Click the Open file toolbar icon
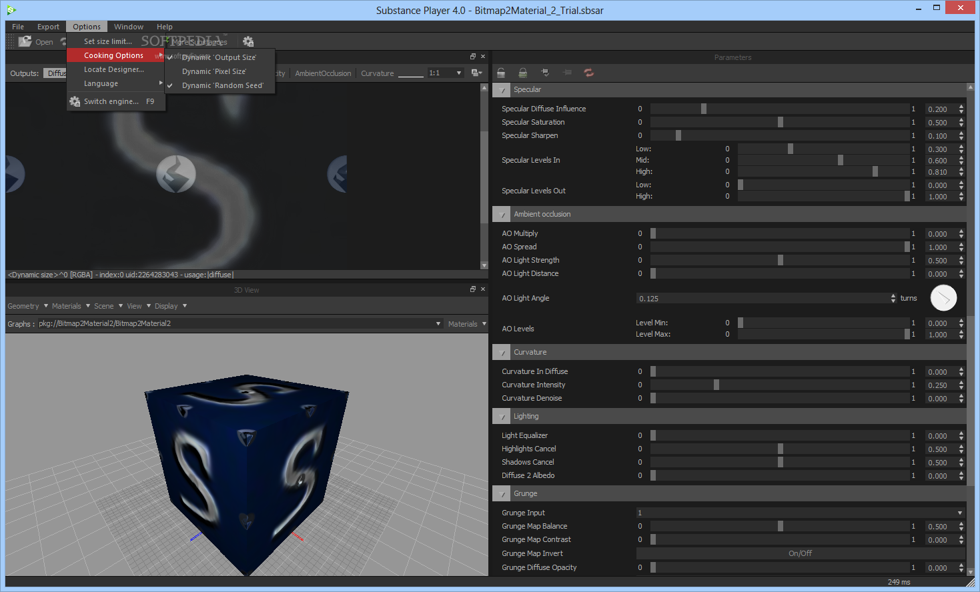The height and width of the screenshot is (592, 980). tap(25, 41)
